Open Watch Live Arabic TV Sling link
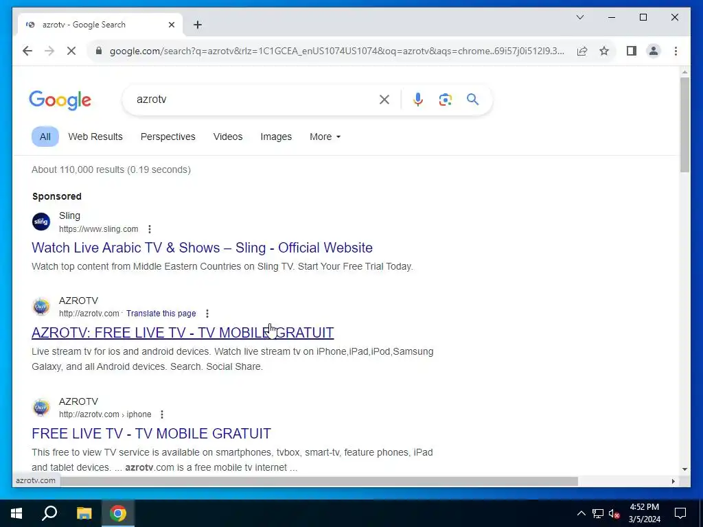 (203, 248)
